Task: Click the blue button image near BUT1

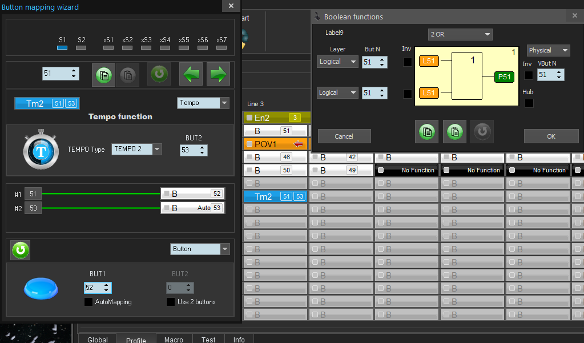Action: 41,288
